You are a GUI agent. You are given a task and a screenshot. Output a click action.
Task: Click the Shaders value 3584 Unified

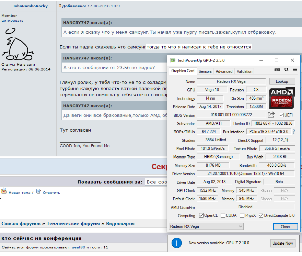tap(216, 140)
